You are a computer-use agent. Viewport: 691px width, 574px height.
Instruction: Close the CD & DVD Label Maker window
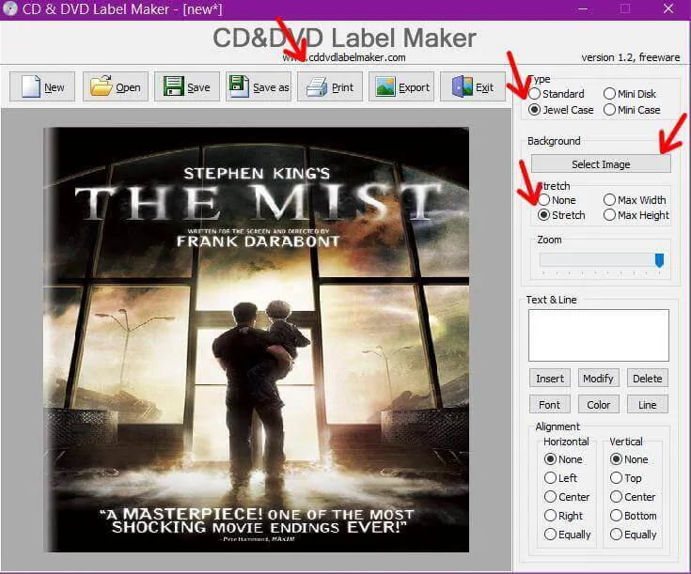668,8
